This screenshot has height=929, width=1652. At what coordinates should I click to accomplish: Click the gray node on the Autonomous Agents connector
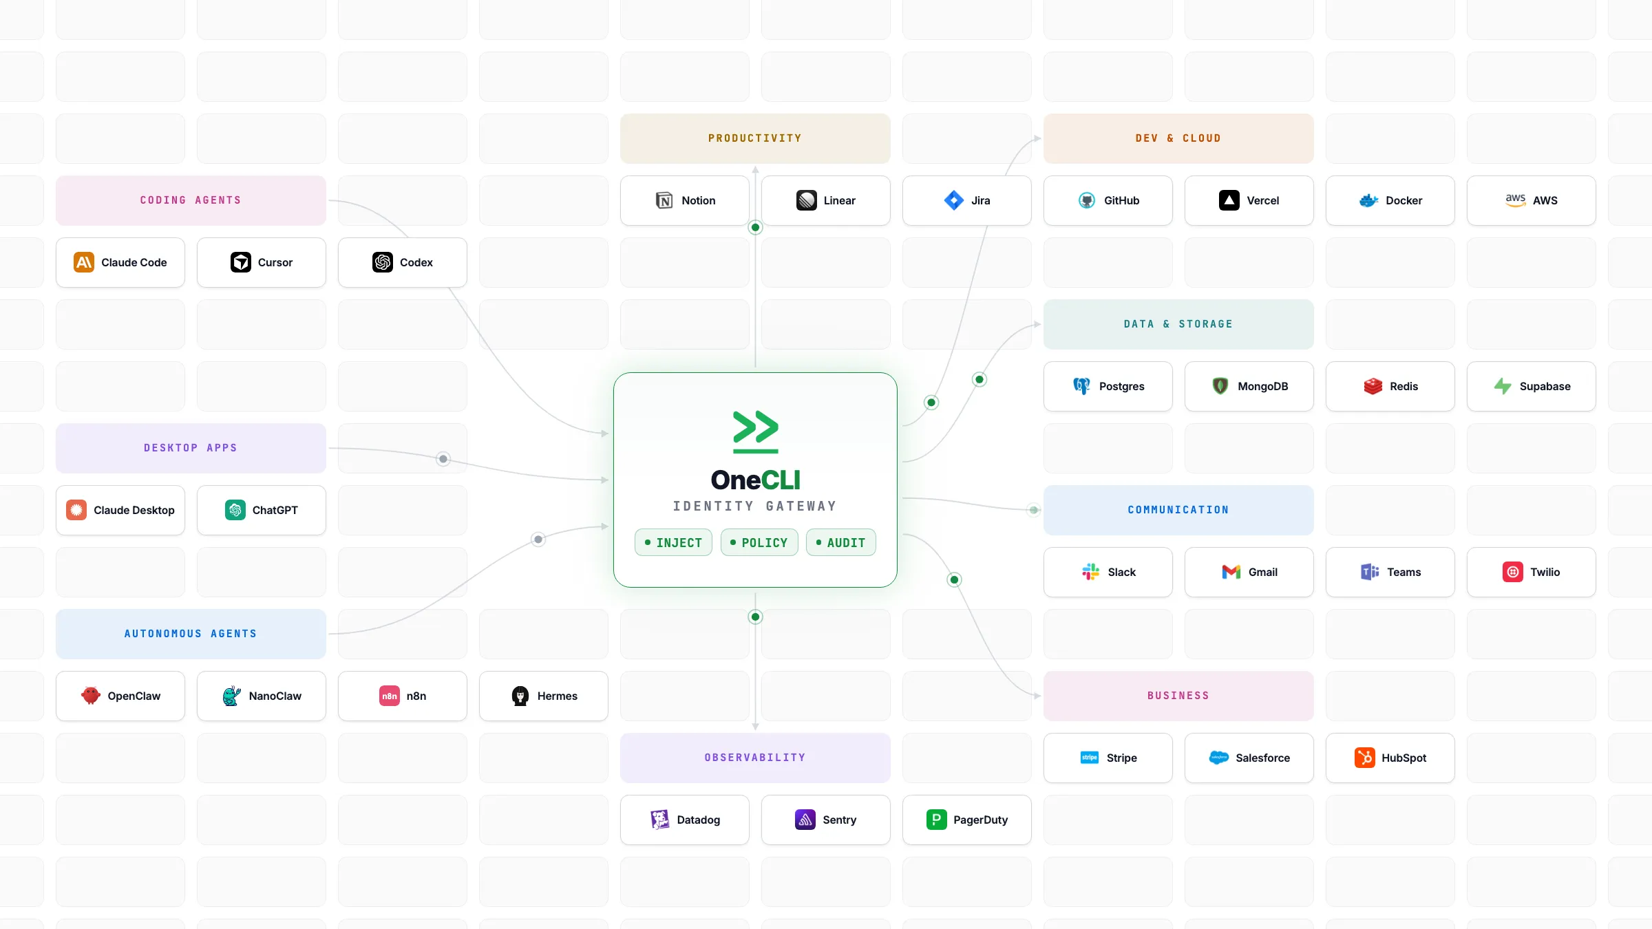pos(538,539)
